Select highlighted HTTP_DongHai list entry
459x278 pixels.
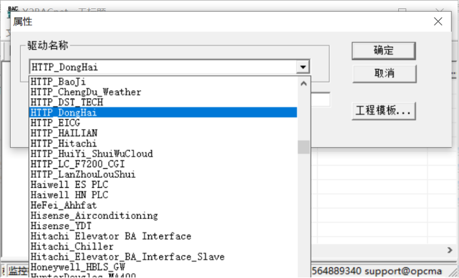[163, 113]
